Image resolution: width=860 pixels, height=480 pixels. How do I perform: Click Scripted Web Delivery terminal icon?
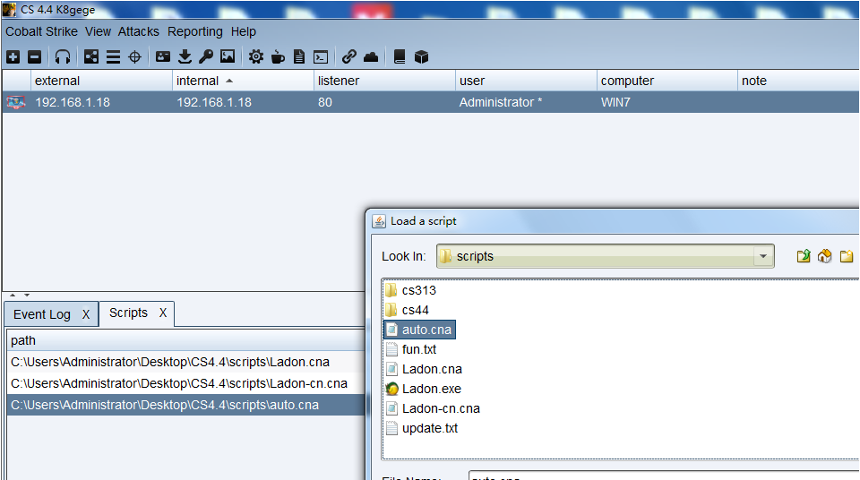point(321,56)
